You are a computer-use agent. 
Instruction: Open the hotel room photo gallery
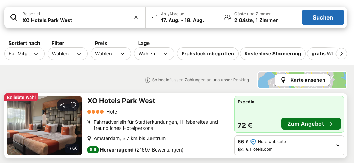pyautogui.click(x=44, y=126)
